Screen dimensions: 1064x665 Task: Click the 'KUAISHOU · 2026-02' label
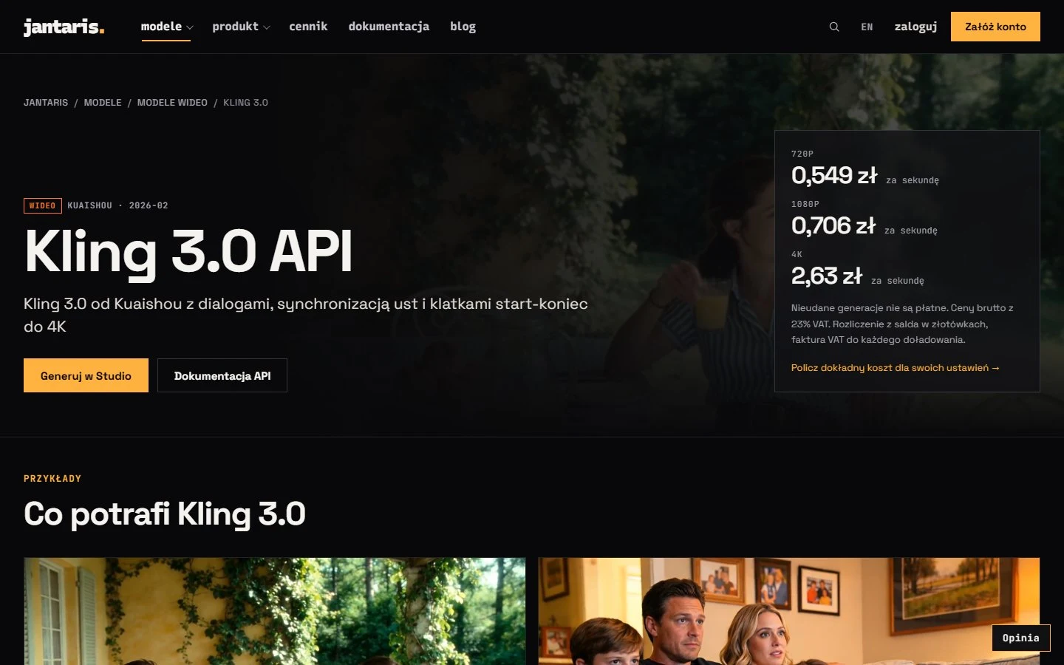coord(117,205)
